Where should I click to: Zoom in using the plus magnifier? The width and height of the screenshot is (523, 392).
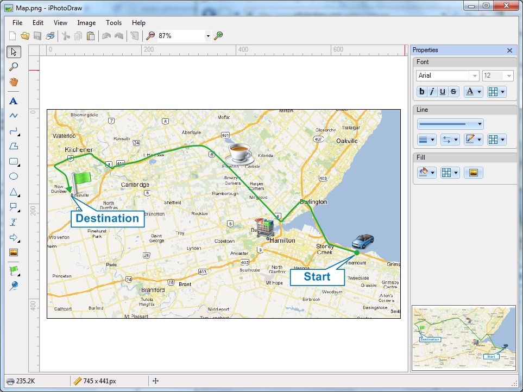(218, 36)
